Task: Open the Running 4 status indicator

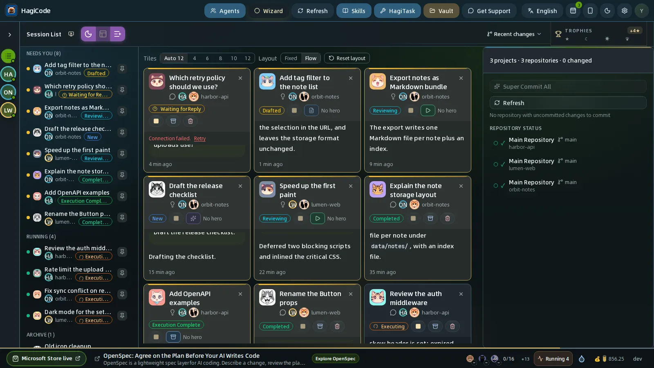Action: (x=553, y=359)
